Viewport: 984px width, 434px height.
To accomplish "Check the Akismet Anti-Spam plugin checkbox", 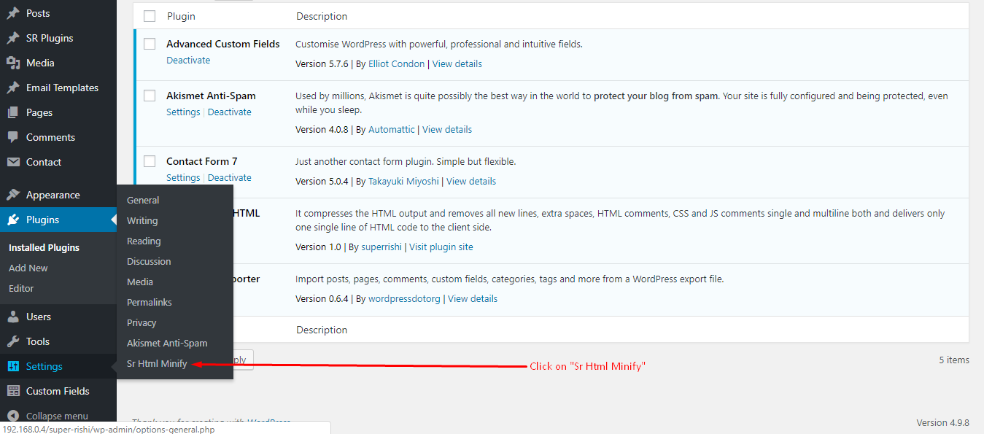I will 150,96.
